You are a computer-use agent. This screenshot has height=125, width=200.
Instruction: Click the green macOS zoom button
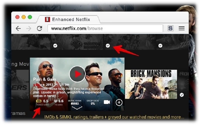pos(30,17)
